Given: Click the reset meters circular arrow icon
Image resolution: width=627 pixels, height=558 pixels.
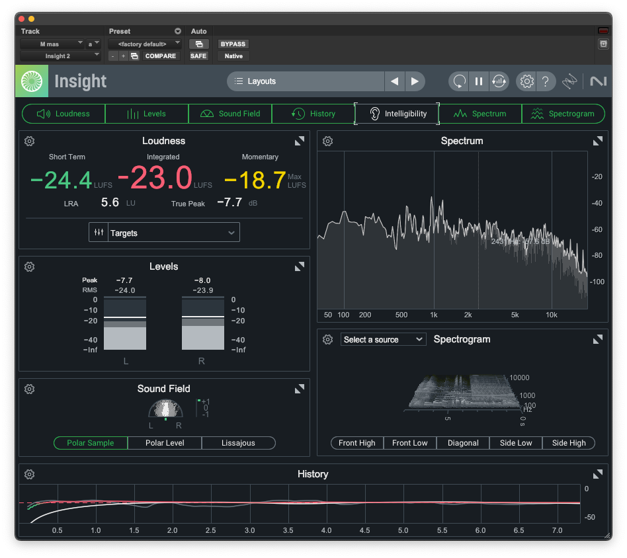Looking at the screenshot, I should (459, 81).
